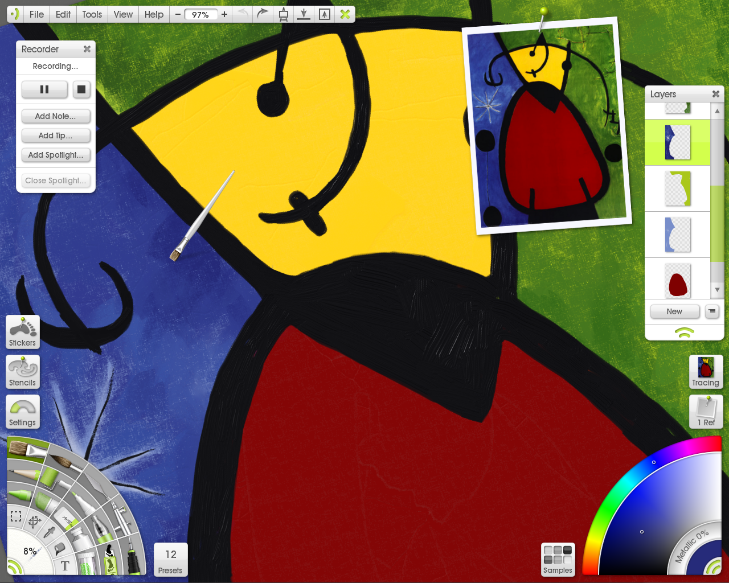The height and width of the screenshot is (583, 729).
Task: Click the down-arrow-to-line toolbar icon
Action: click(304, 14)
